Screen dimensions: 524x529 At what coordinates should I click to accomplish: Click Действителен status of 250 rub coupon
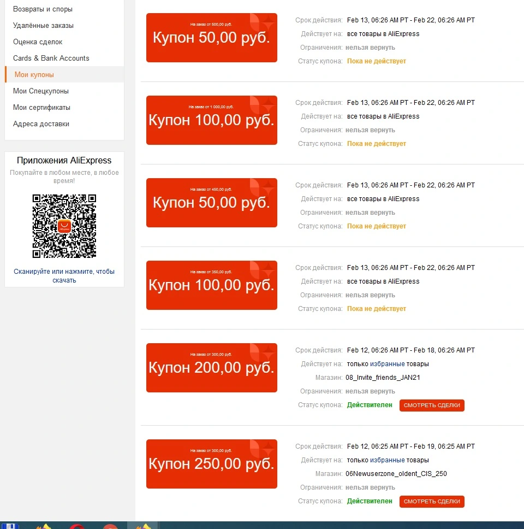(x=370, y=501)
